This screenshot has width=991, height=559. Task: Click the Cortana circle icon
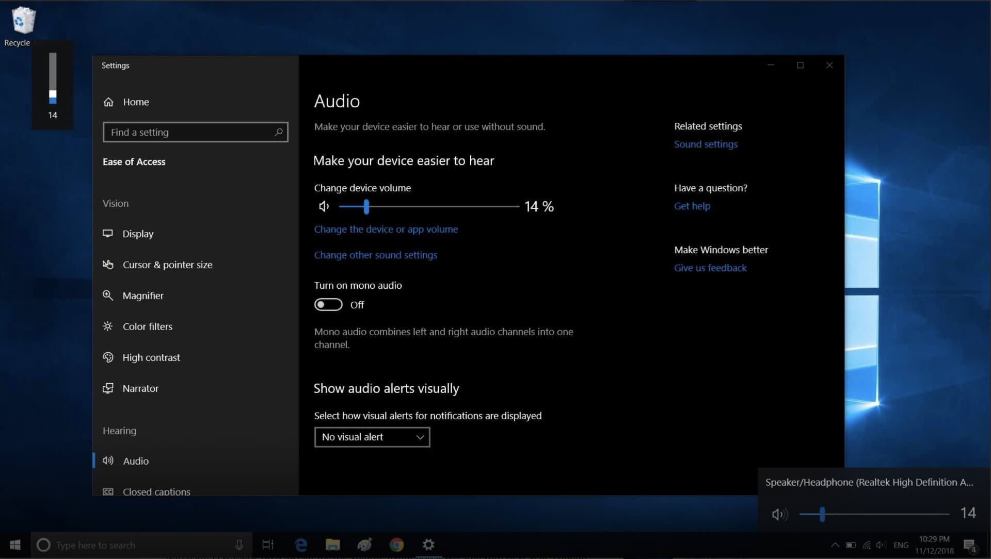point(43,545)
